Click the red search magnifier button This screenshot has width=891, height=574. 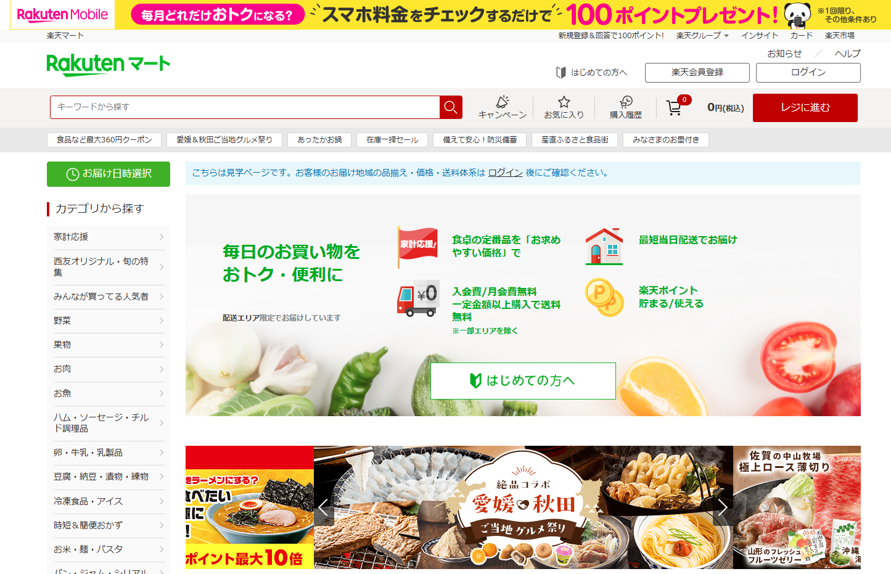[x=451, y=107]
